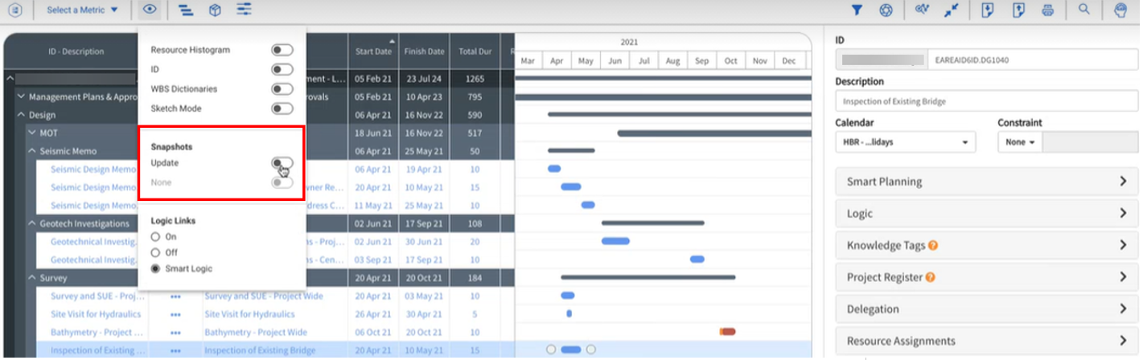
Task: Click the export document up-arrow icon
Action: (x=1018, y=10)
